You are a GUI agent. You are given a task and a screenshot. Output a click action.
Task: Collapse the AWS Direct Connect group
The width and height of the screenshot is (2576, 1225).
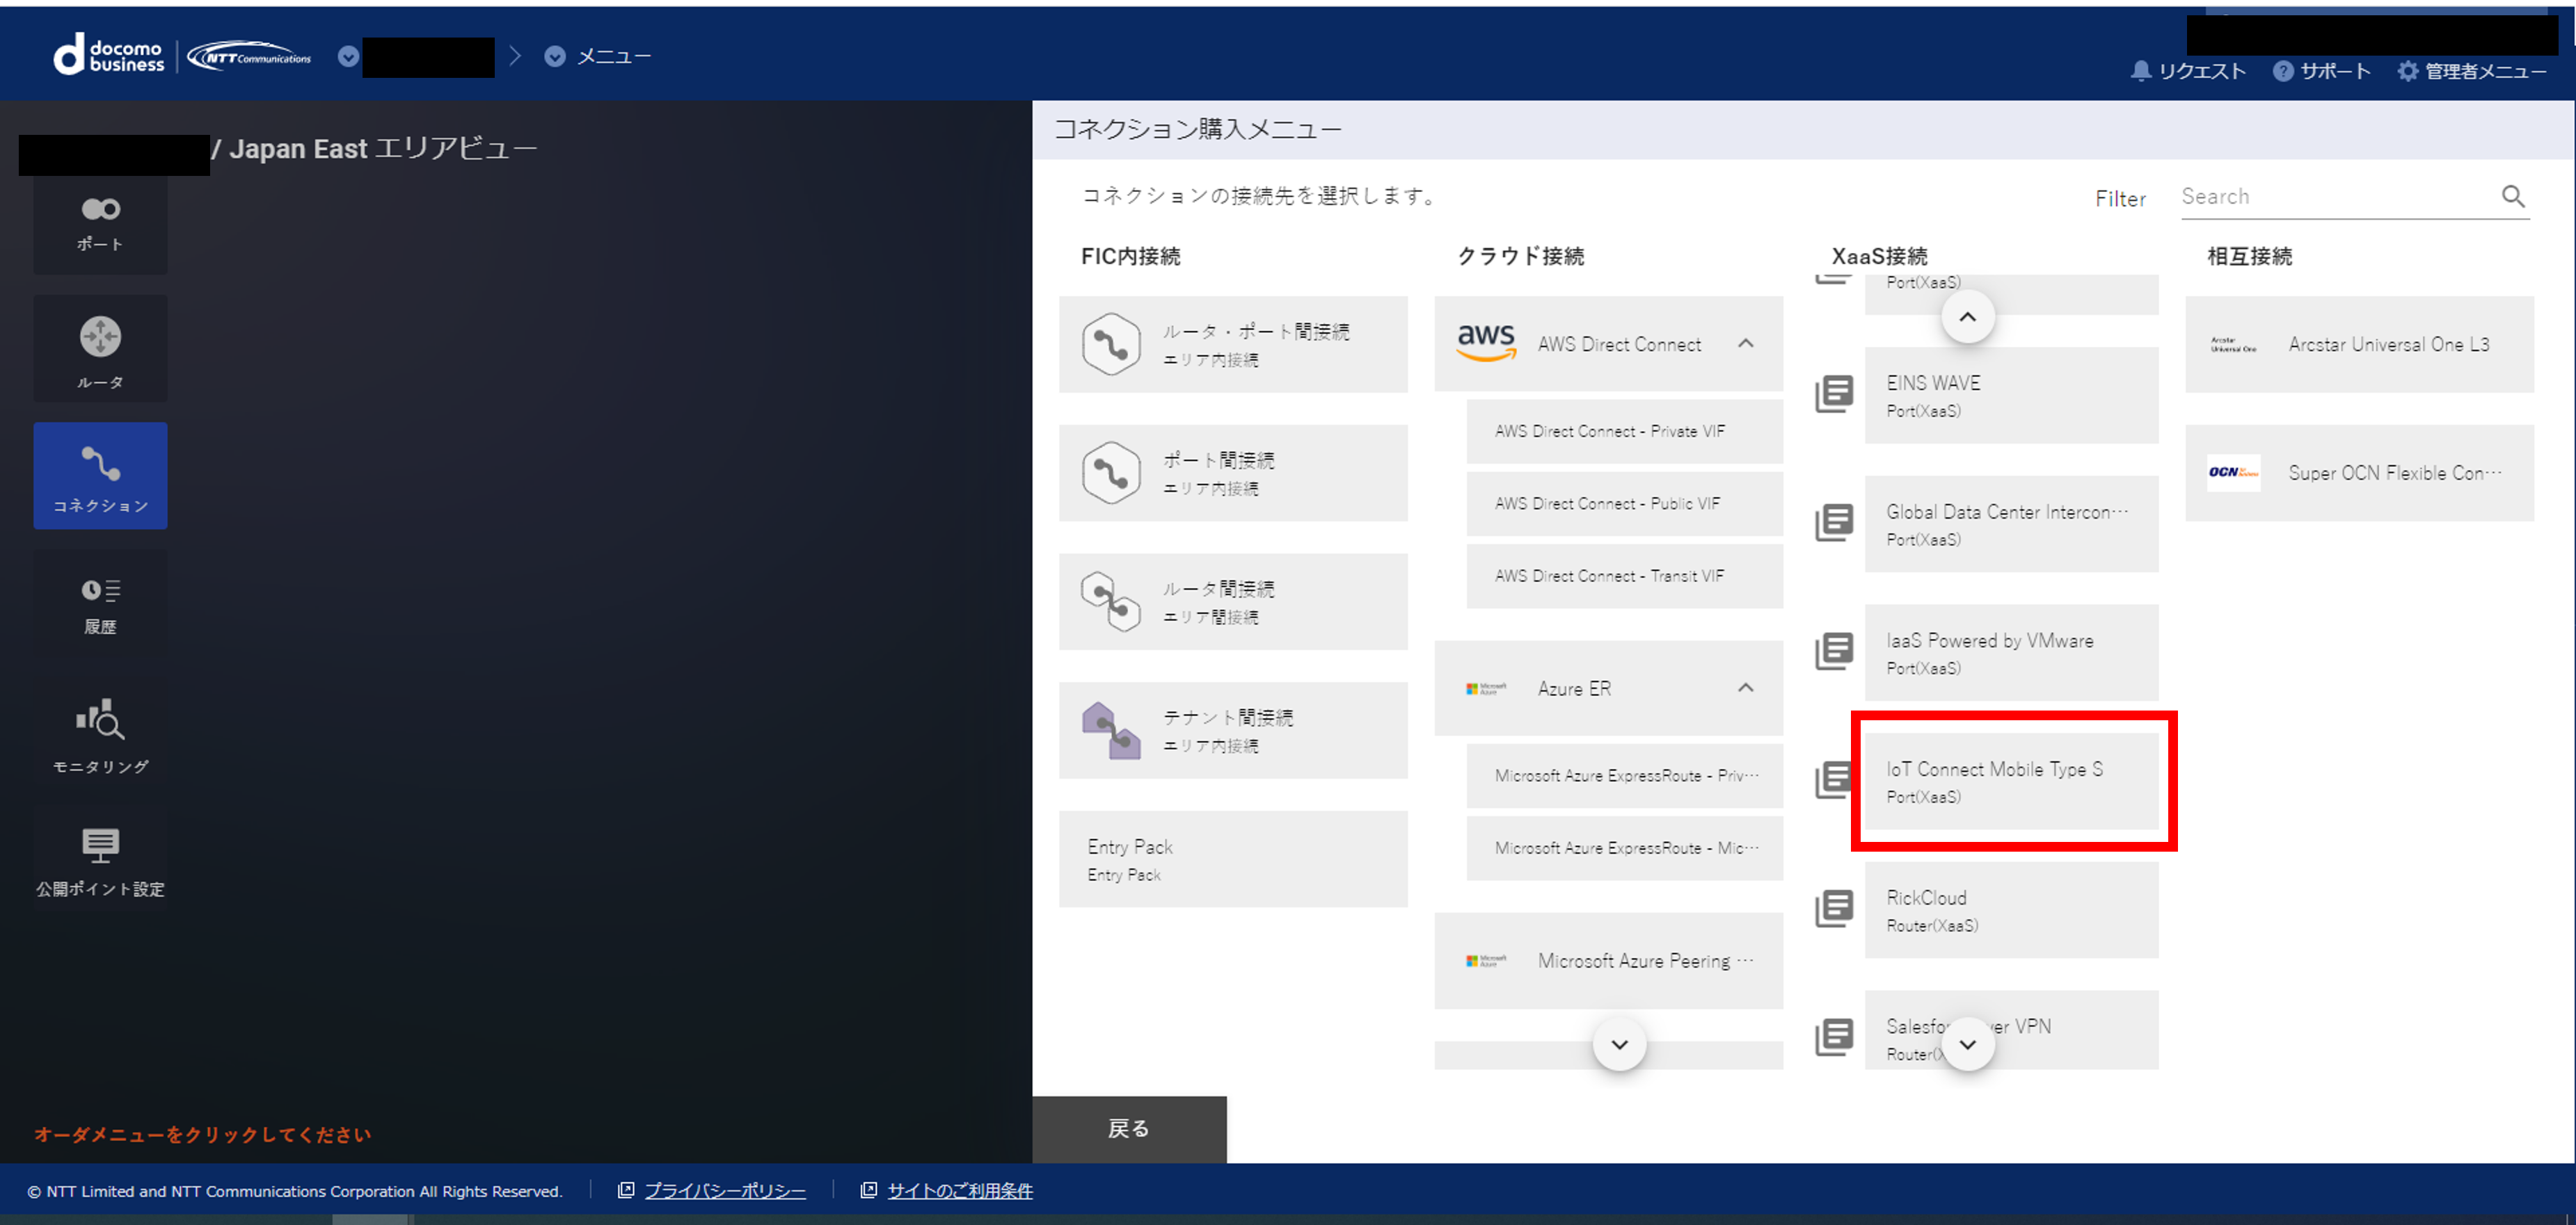1745,343
